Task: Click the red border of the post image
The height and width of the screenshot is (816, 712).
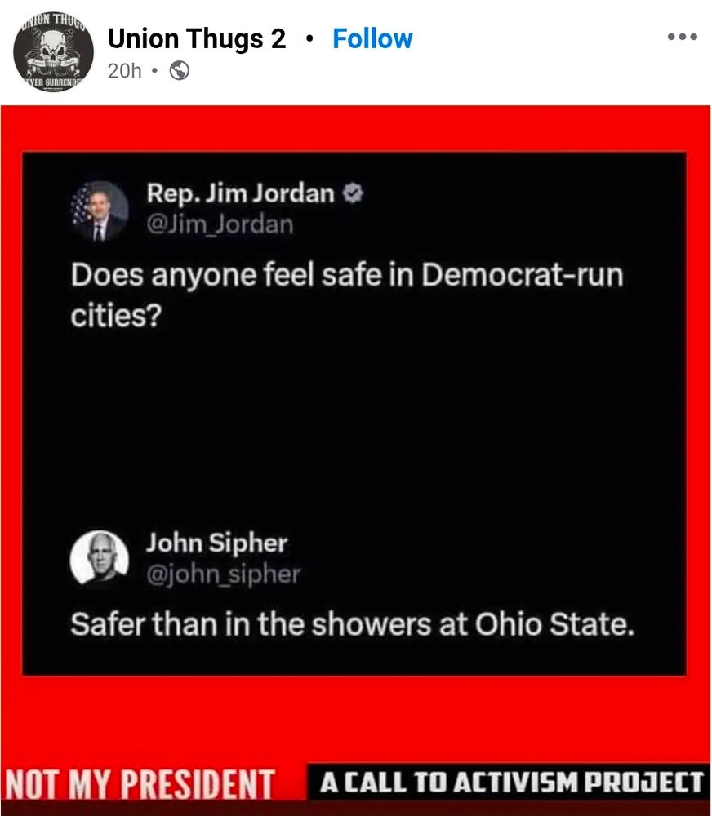Action: 356,128
